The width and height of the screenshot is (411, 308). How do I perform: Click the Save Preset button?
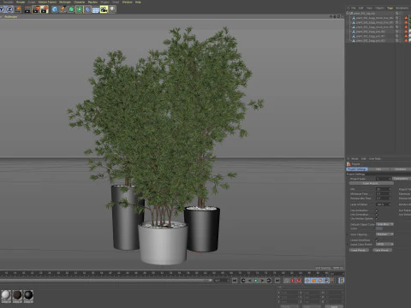click(x=382, y=250)
